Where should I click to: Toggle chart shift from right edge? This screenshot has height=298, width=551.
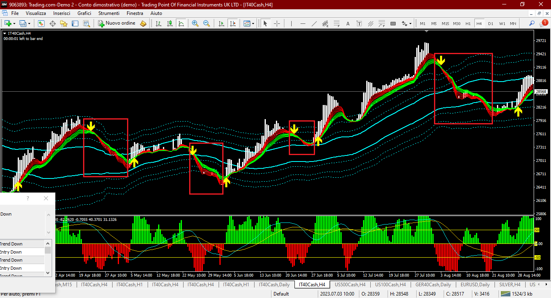click(x=232, y=23)
